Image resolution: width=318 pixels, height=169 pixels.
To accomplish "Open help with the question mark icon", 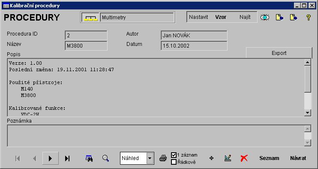I will pyautogui.click(x=308, y=18).
